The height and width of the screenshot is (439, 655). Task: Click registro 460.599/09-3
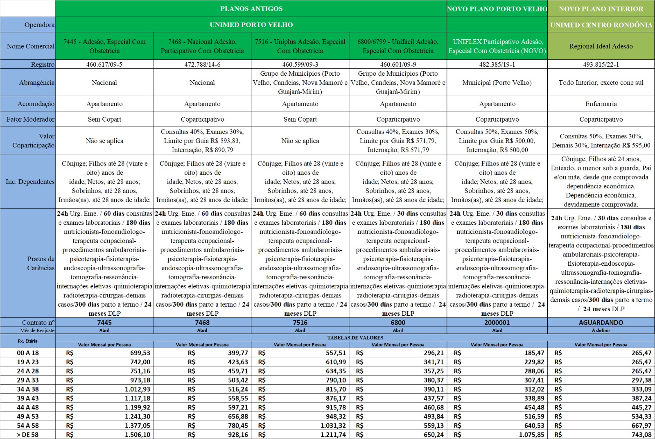pos(300,64)
